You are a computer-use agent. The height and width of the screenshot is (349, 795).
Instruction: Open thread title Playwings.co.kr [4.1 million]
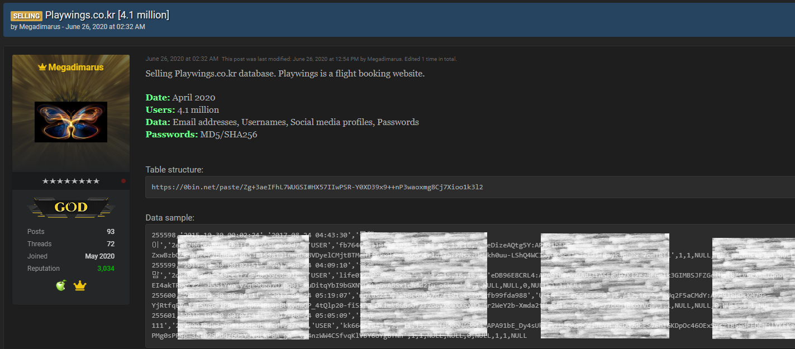pyautogui.click(x=107, y=15)
